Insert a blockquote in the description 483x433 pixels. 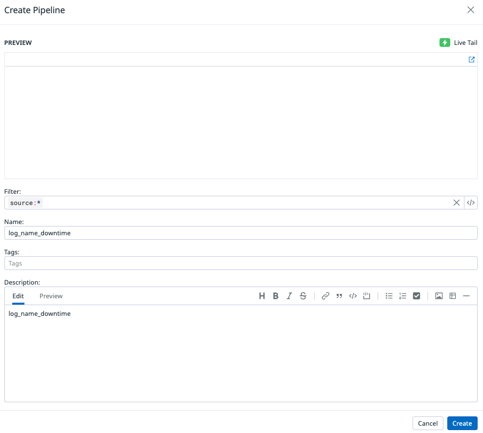pos(339,296)
